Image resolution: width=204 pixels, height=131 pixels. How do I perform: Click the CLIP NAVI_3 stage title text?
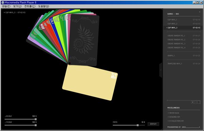[15, 13]
